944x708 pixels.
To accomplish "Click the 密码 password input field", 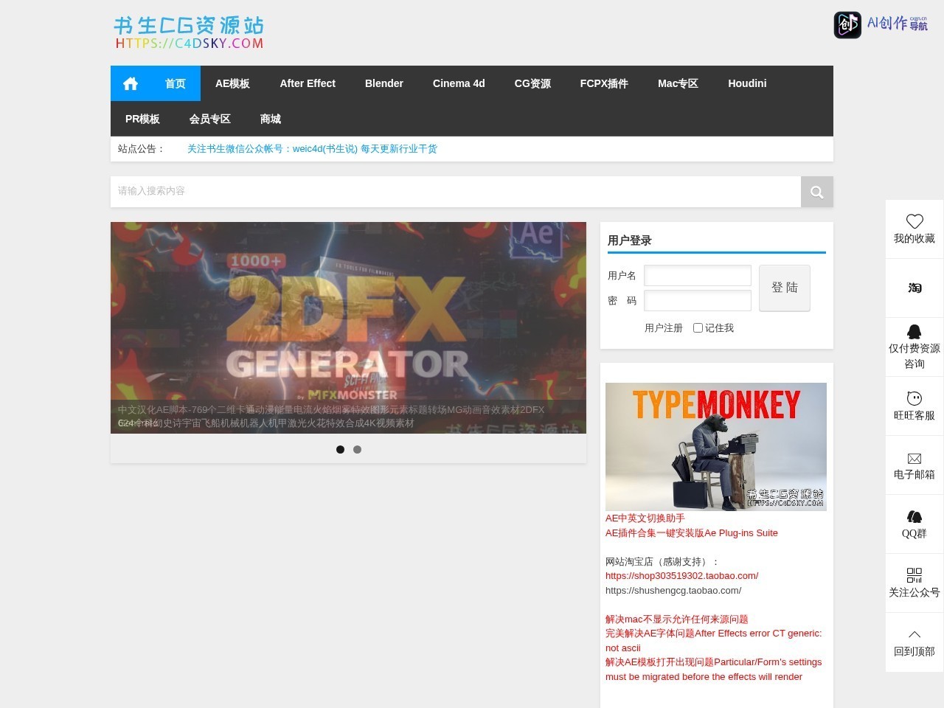I will click(x=698, y=301).
